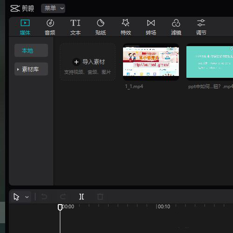
Task: Open the 调节 (Adjust) tab
Action: [x=201, y=27]
